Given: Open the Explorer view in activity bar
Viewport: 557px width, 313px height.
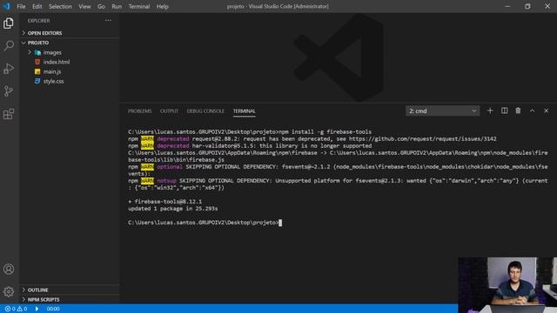Looking at the screenshot, I should [x=9, y=23].
